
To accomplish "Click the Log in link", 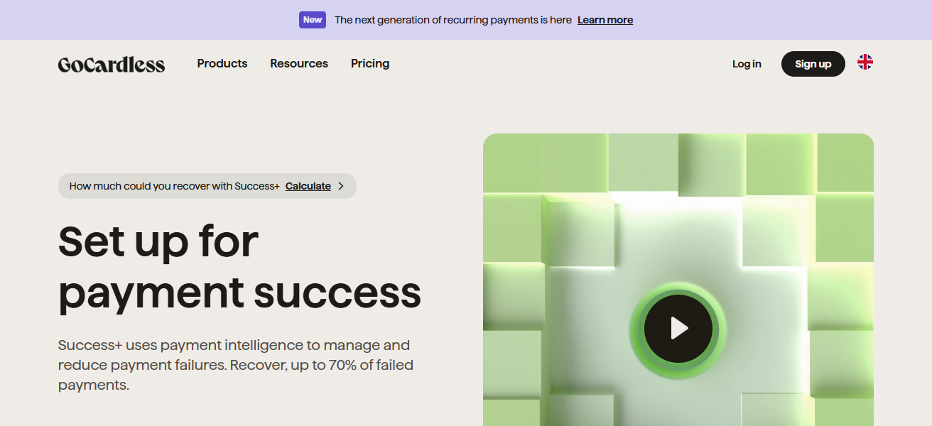I will point(746,63).
